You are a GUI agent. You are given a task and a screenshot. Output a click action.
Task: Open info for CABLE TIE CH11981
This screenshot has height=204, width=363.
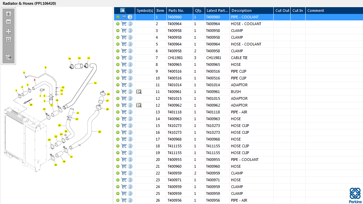pyautogui.click(x=130, y=58)
